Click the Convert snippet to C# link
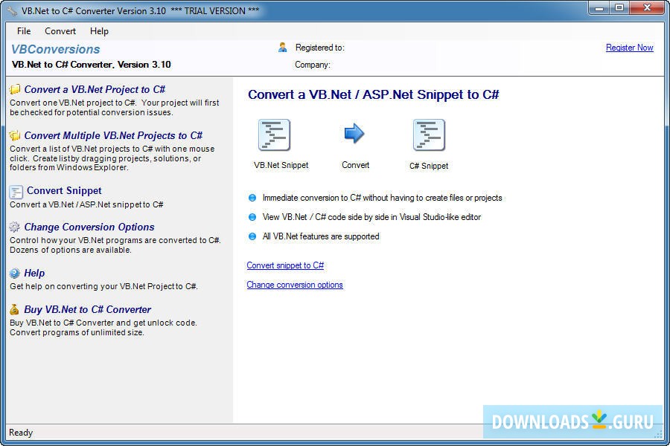Image resolution: width=670 pixels, height=446 pixels. point(285,265)
